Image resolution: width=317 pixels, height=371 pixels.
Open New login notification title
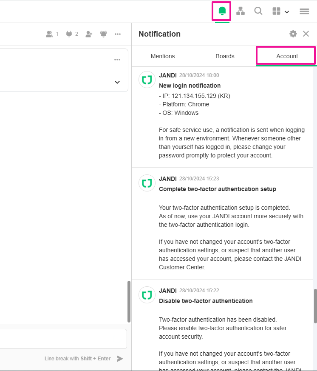pos(190,86)
